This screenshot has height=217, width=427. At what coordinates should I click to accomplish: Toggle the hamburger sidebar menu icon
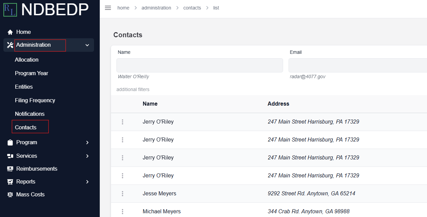click(x=108, y=8)
